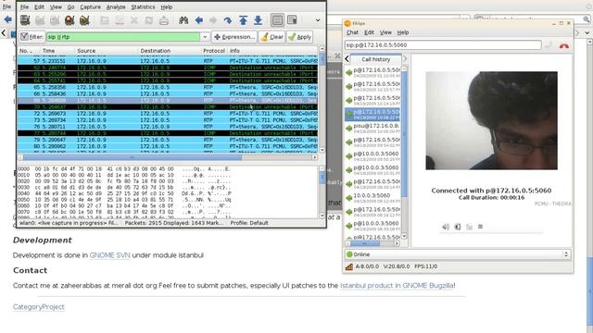
Task: Click the sip || rtp filter field
Action: (x=123, y=37)
